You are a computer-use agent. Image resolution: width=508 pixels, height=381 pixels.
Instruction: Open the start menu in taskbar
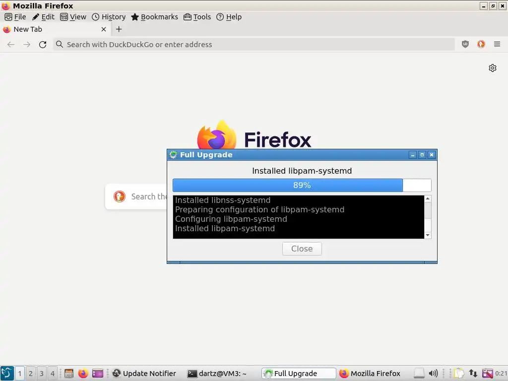(7, 373)
